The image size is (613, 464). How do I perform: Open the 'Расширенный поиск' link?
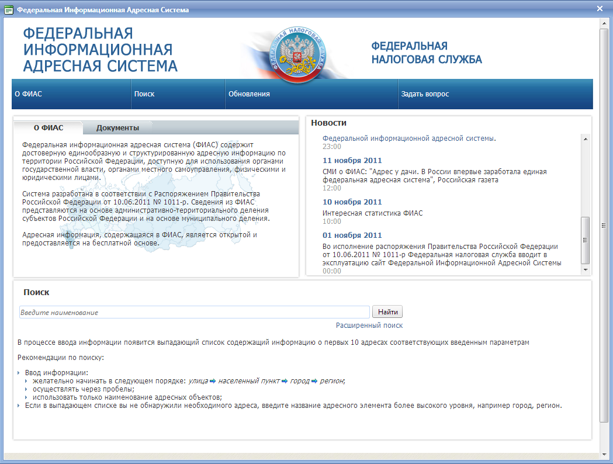pos(369,326)
